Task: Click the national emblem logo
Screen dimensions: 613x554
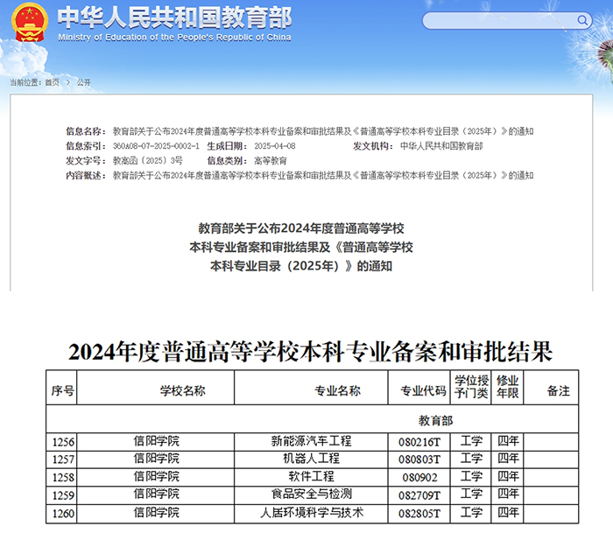Action: (28, 25)
